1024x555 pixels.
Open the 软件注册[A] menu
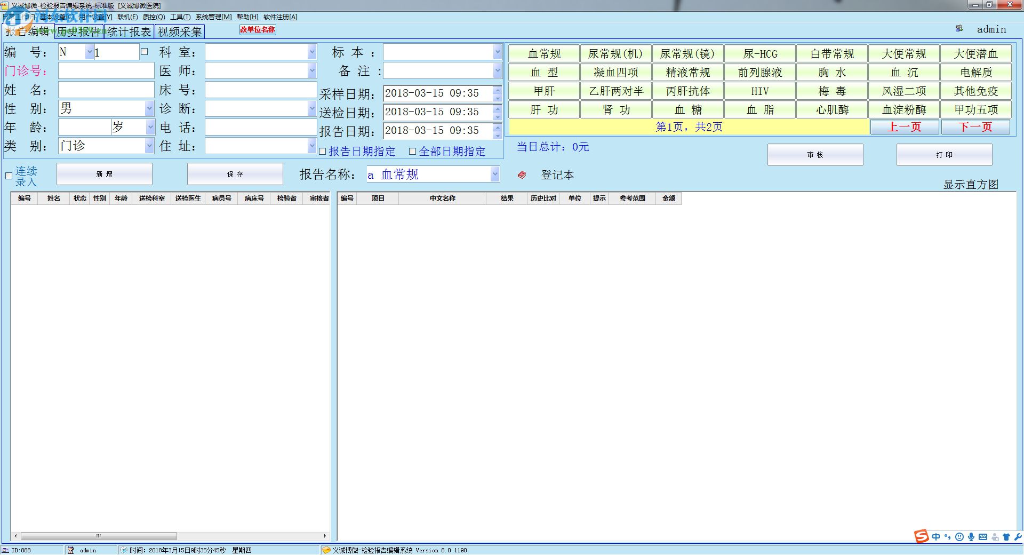click(281, 17)
